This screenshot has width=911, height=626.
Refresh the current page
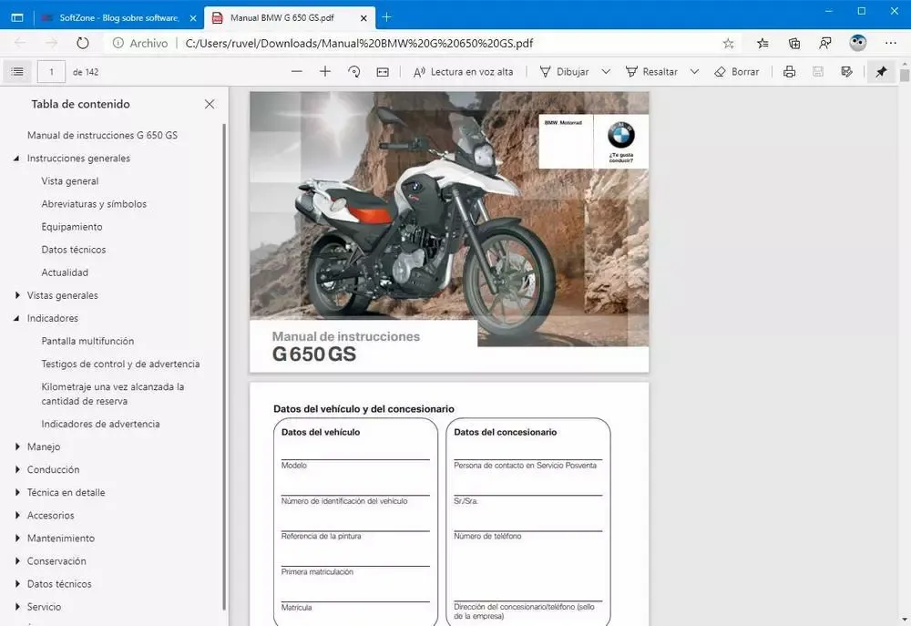82,42
